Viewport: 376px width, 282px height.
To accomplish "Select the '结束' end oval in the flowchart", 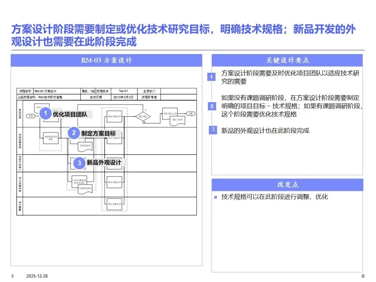I will point(191,113).
